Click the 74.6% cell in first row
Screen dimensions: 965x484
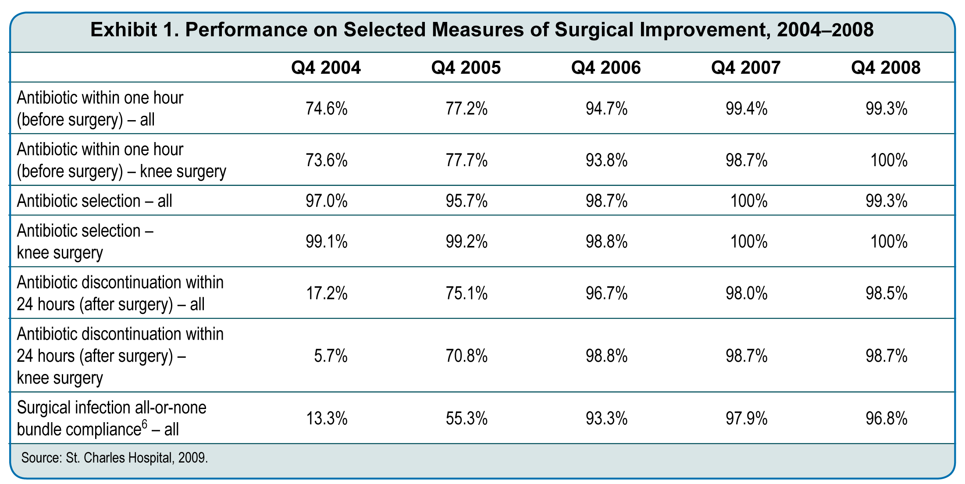pos(326,109)
